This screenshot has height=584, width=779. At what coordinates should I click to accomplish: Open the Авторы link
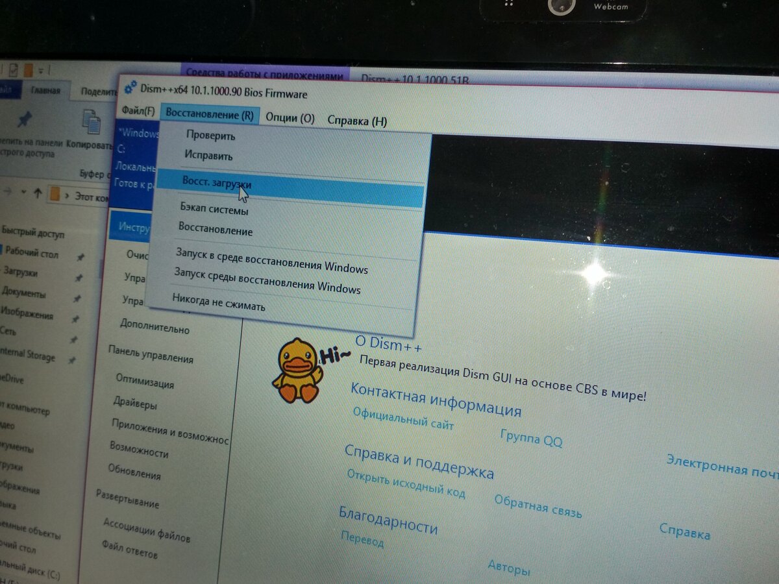coord(509,568)
